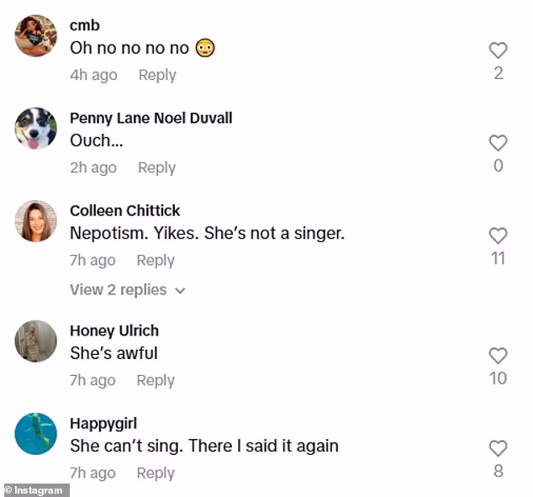Like Penny Lane Noel Duvall's comment
The width and height of the screenshot is (533, 497).
498,143
